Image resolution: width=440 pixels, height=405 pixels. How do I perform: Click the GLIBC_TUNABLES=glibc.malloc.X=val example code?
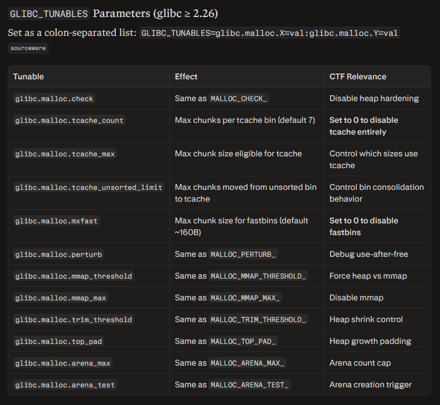coord(269,33)
